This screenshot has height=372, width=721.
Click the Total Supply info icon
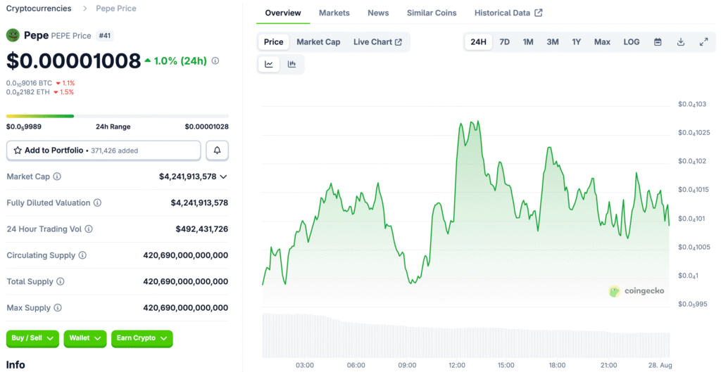[61, 281]
